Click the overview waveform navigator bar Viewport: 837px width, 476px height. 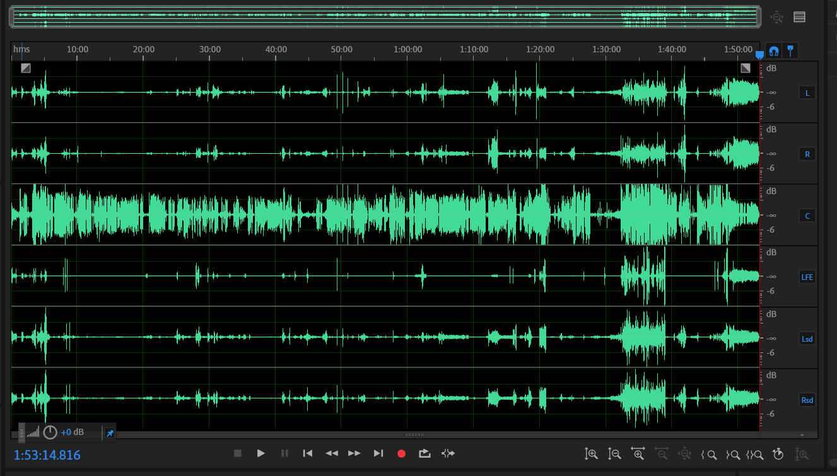coord(385,17)
